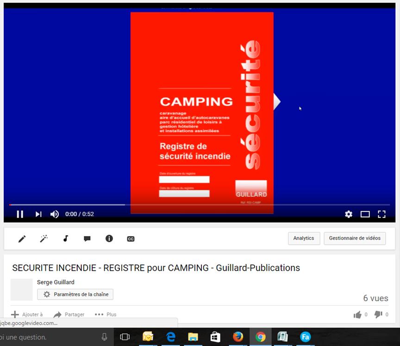The image size is (400, 346).
Task: Click the video progress bar
Action: pyautogui.click(x=200, y=205)
